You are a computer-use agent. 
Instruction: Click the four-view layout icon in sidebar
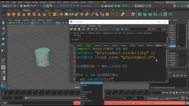(x=3, y=73)
